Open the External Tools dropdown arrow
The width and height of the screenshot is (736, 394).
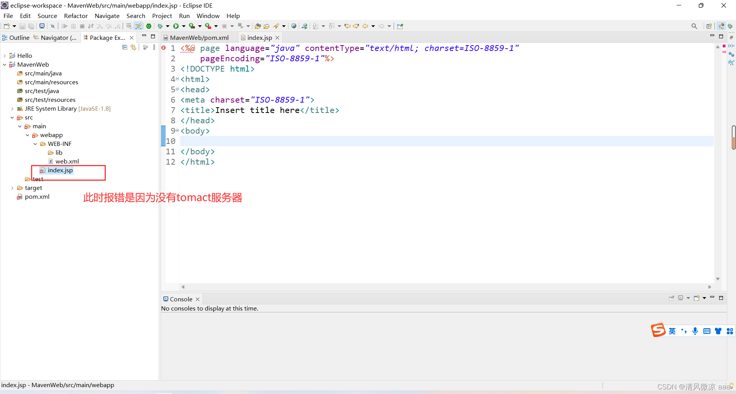pyautogui.click(x=216, y=26)
